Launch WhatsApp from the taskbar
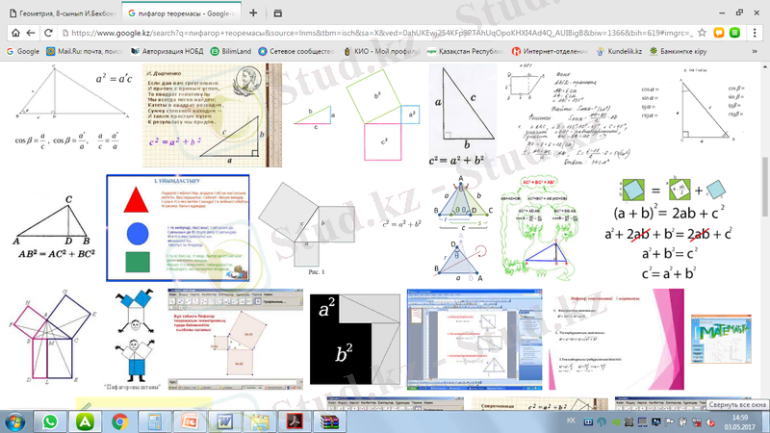The height and width of the screenshot is (433, 770). click(x=50, y=421)
